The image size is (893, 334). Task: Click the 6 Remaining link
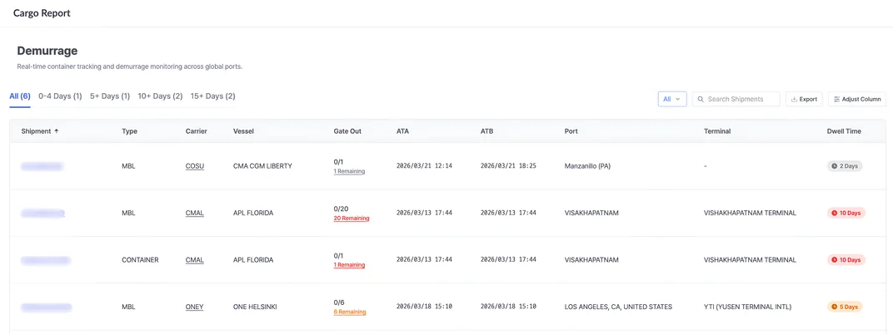point(350,312)
